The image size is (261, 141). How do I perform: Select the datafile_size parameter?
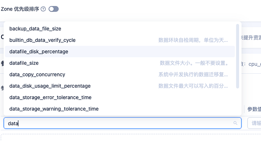pos(120,63)
